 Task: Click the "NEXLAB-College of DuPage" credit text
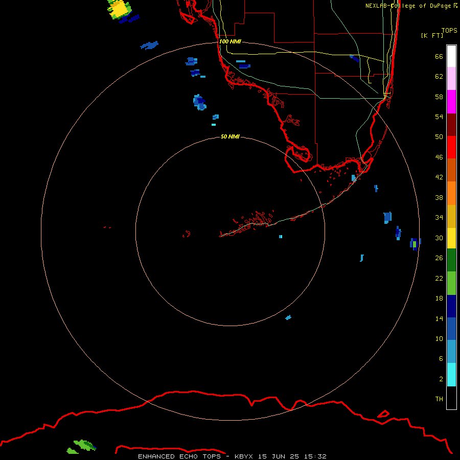coord(408,6)
